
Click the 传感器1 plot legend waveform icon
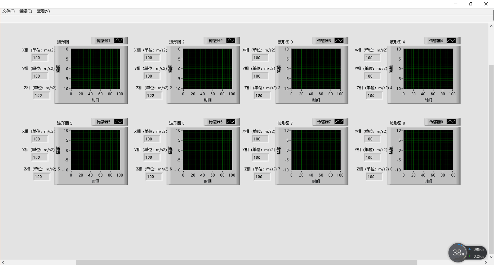pos(119,40)
